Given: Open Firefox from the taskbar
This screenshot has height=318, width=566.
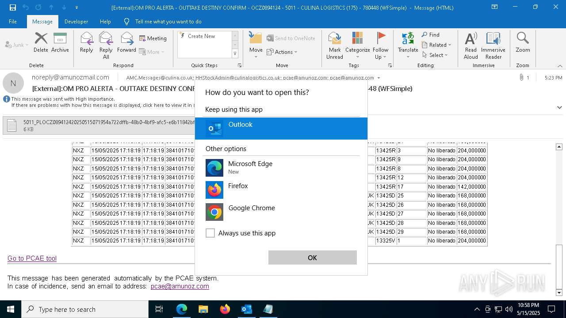Looking at the screenshot, I should pyautogui.click(x=225, y=309).
